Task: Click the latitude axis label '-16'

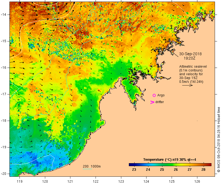Action: click(x=4, y=68)
